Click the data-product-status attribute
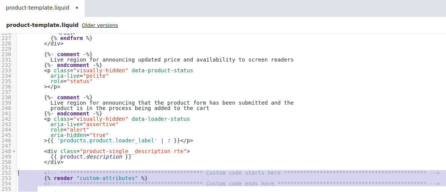Viewport: 446px width, 192px height. pos(162,70)
